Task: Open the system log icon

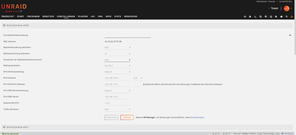Action: click(x=276, y=17)
